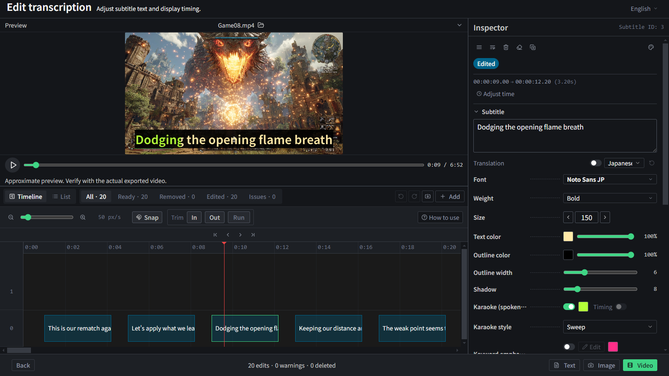Export as Text

[564, 365]
